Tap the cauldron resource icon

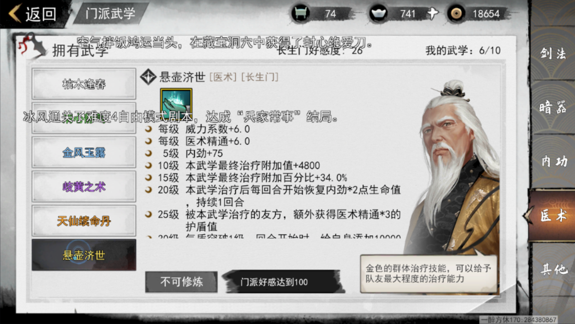pyautogui.click(x=301, y=14)
